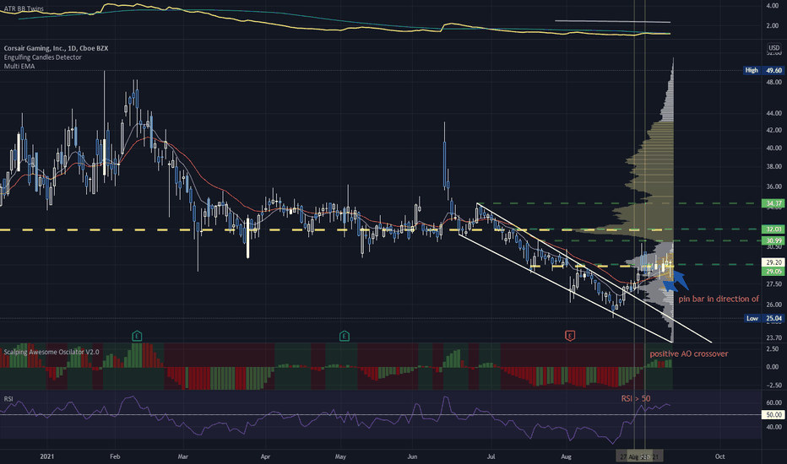Click the 44.00 value on price scale
Viewport: 787px width, 464px height.
[773, 114]
